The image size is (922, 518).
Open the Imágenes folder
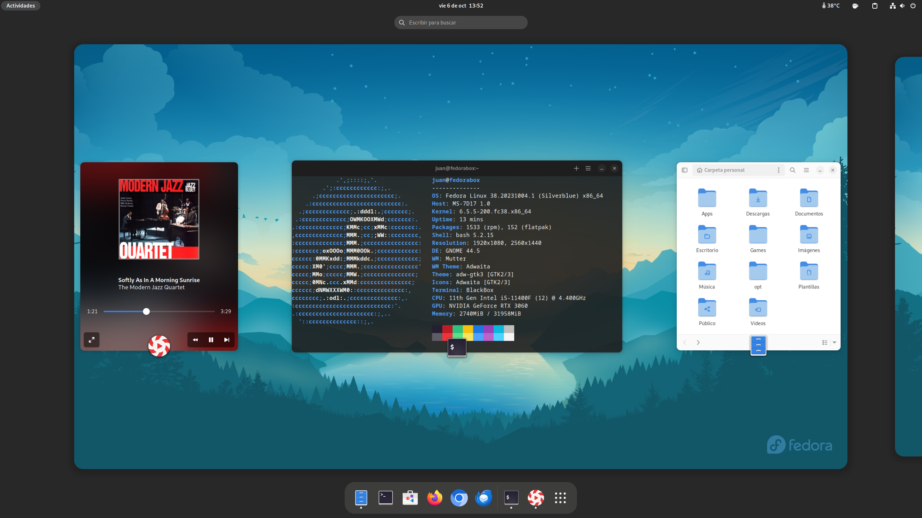(809, 239)
